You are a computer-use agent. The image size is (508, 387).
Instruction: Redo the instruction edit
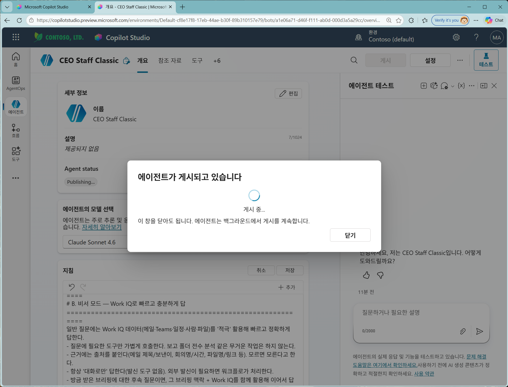pos(83,287)
